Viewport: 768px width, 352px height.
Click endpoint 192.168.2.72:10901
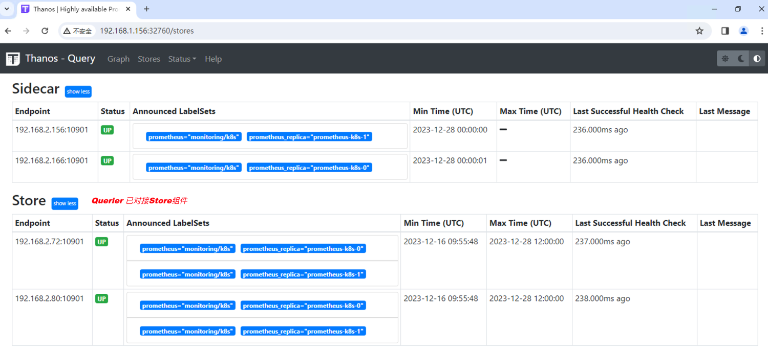[x=49, y=242]
